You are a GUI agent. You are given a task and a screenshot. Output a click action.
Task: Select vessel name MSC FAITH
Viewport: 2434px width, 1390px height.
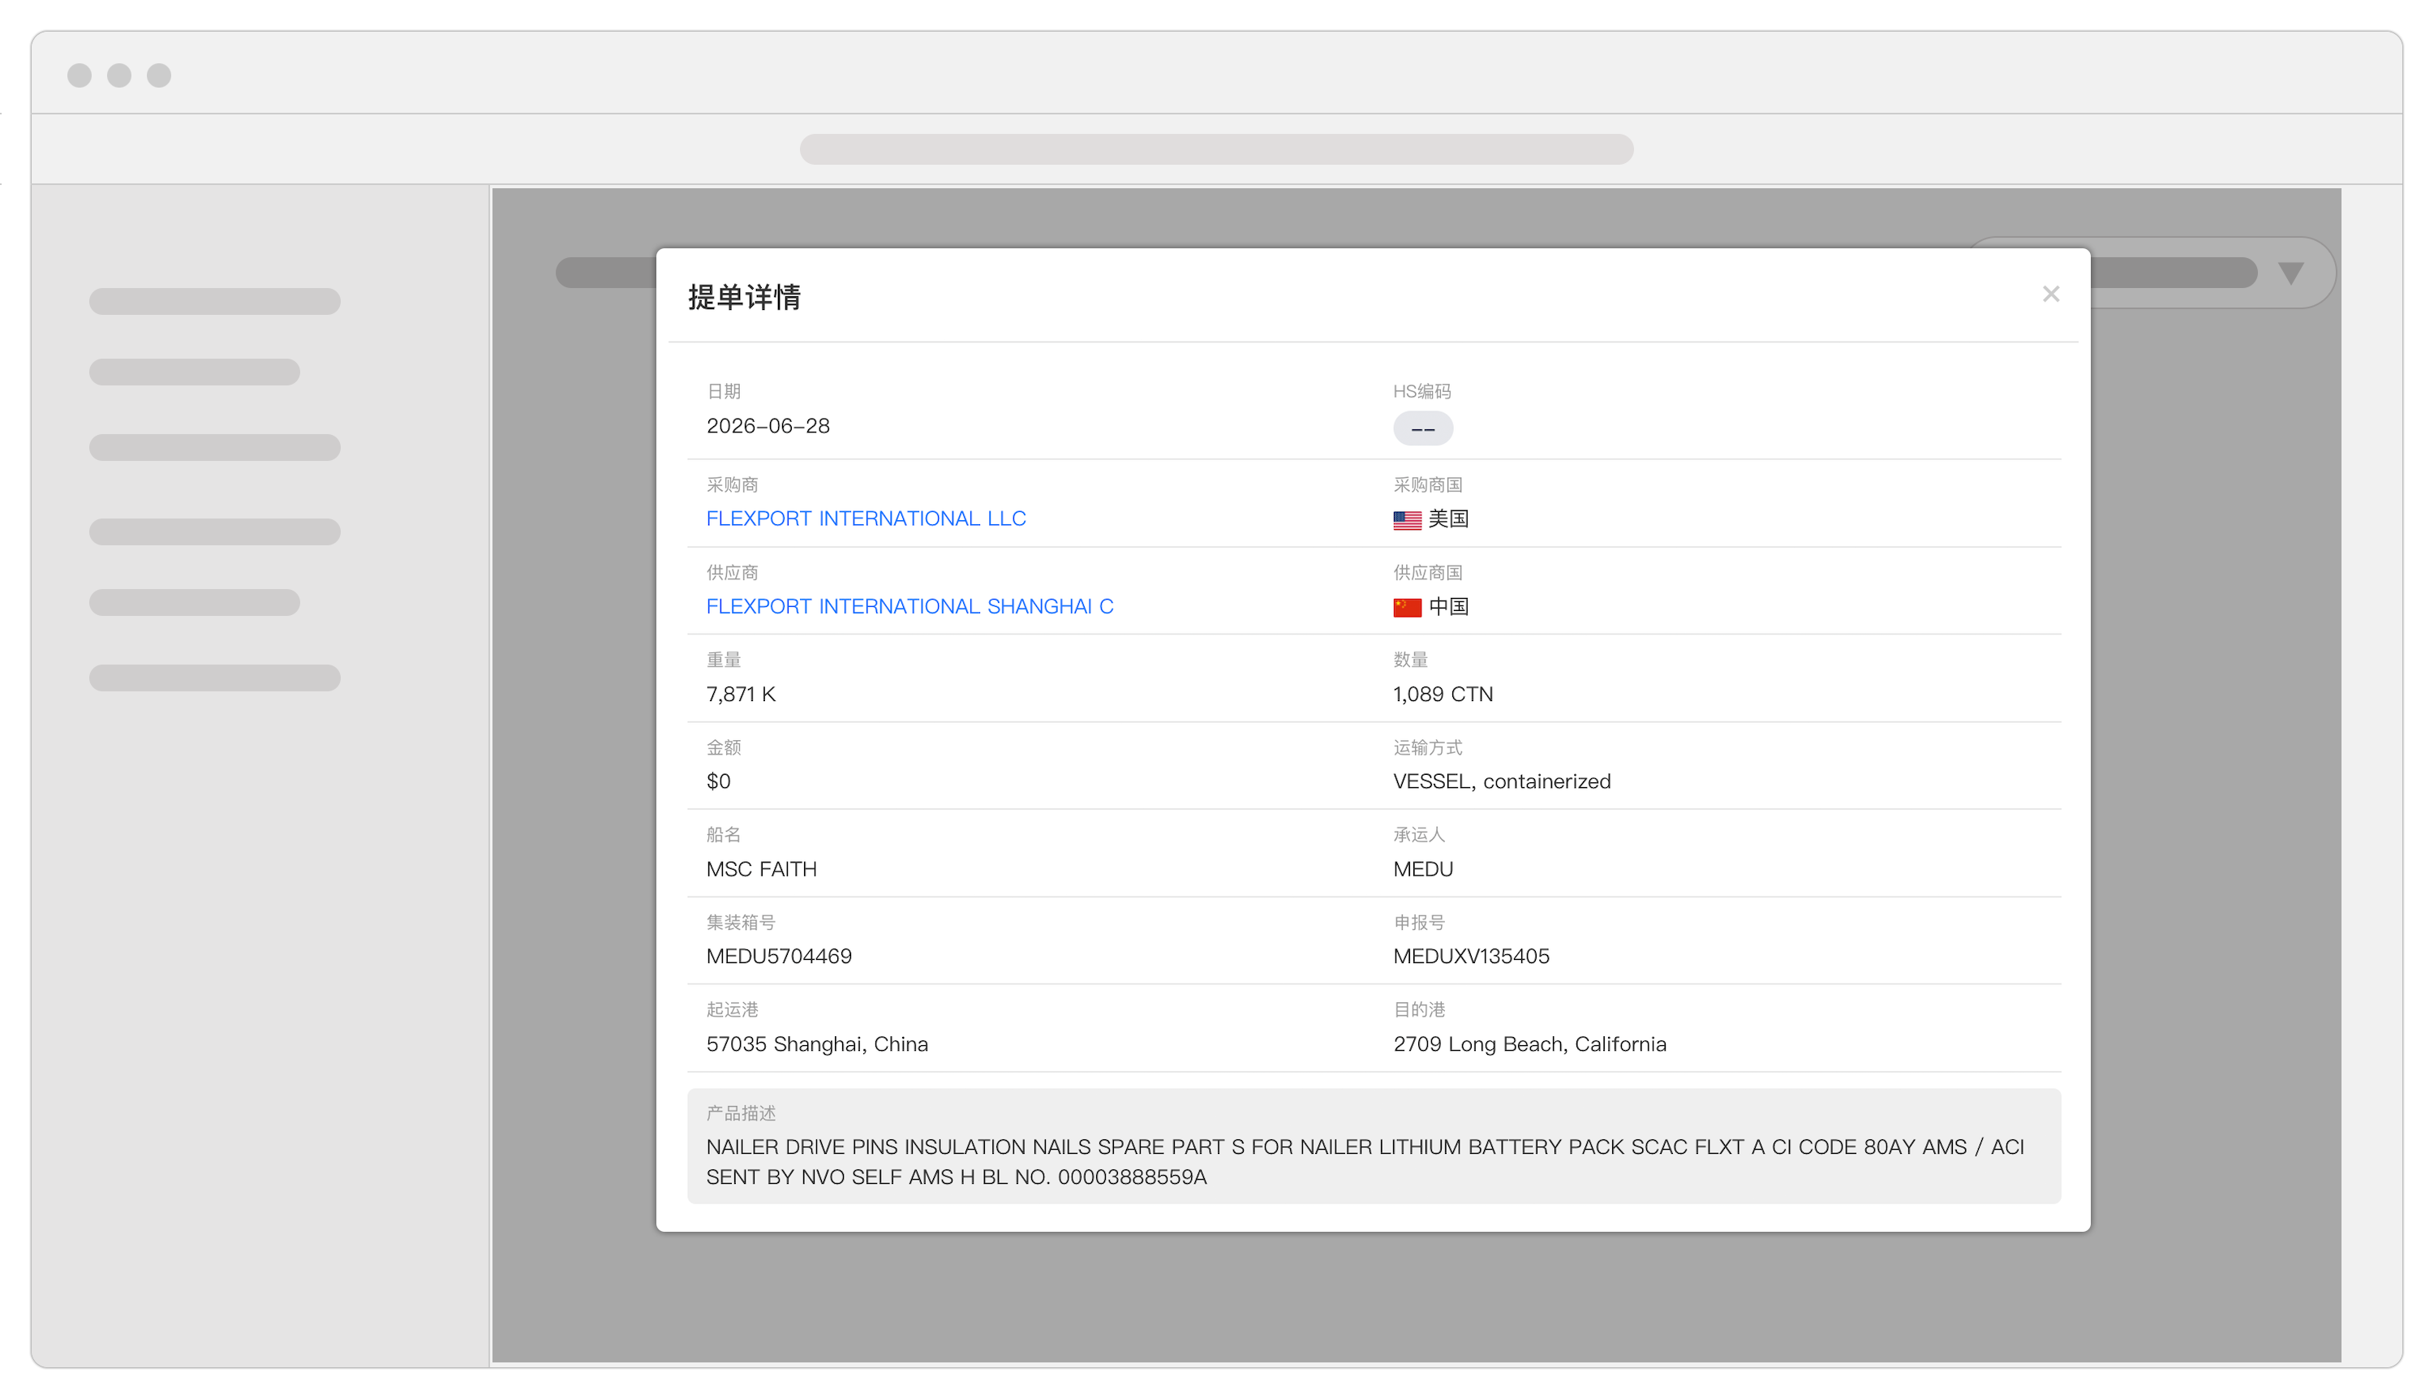pos(761,869)
